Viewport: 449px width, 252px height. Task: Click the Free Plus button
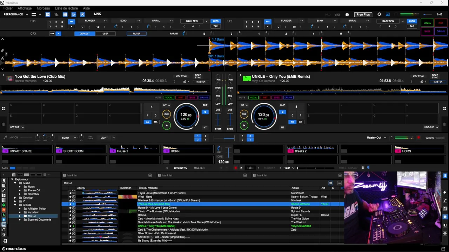click(363, 14)
